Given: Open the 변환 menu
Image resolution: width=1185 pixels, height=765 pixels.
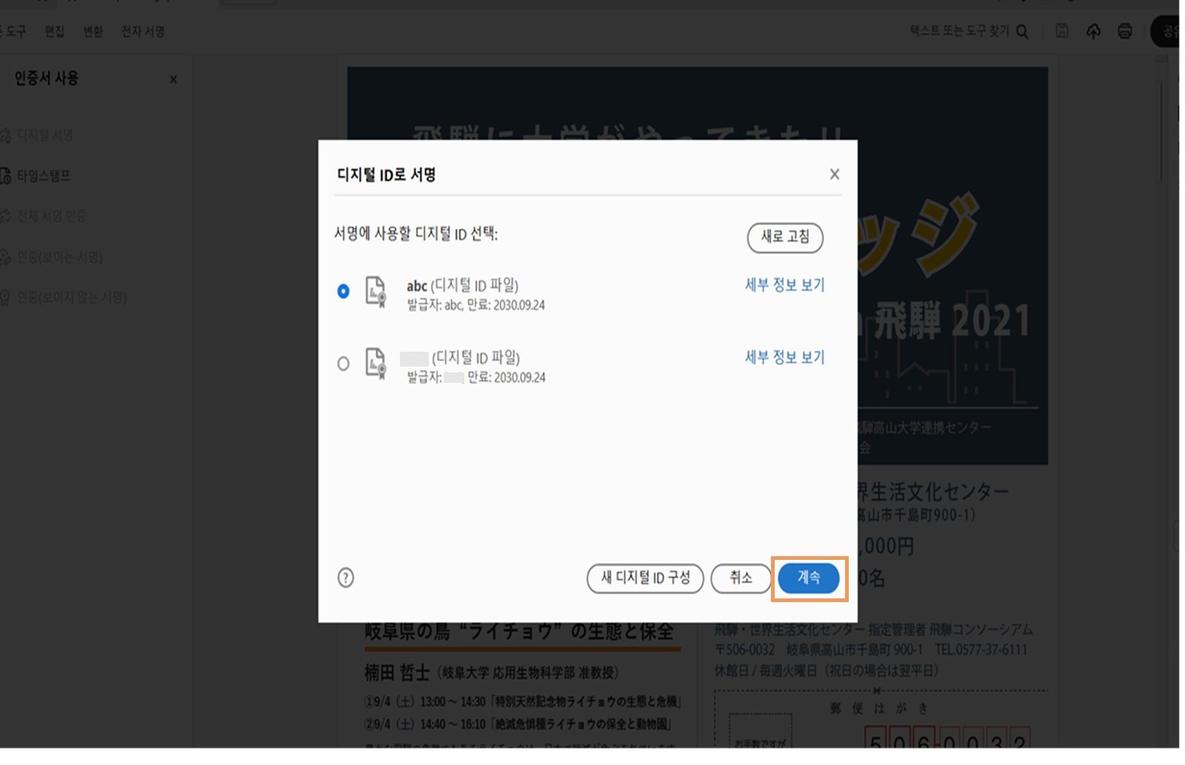Looking at the screenshot, I should pos(93,32).
